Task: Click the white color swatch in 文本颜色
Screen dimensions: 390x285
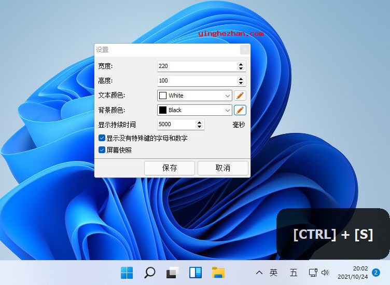Action: (163, 96)
